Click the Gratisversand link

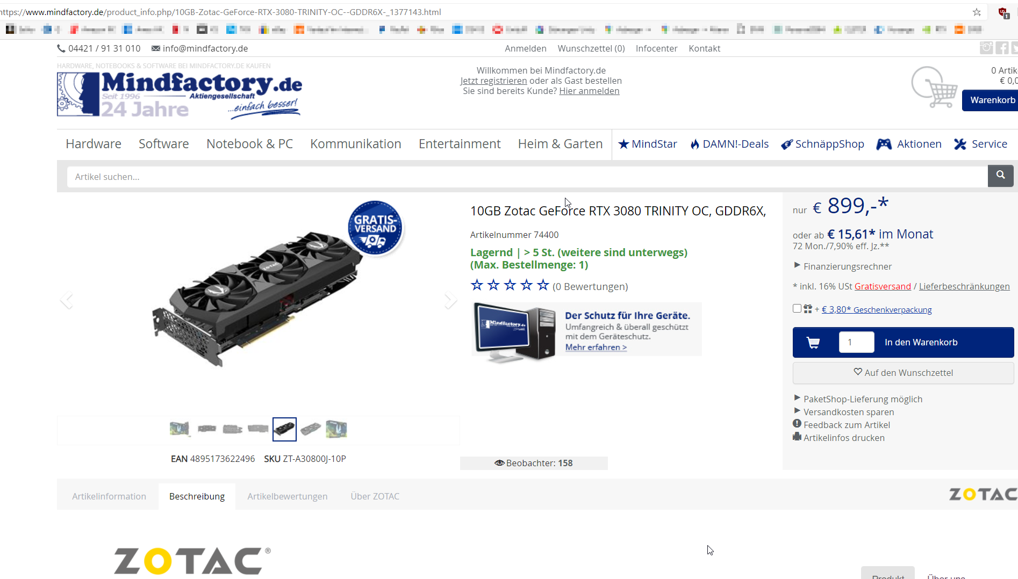pyautogui.click(x=883, y=286)
